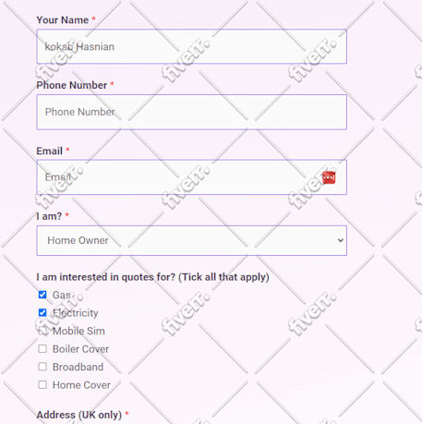Enable the Broadband checkbox
422x424 pixels.
tap(42, 367)
